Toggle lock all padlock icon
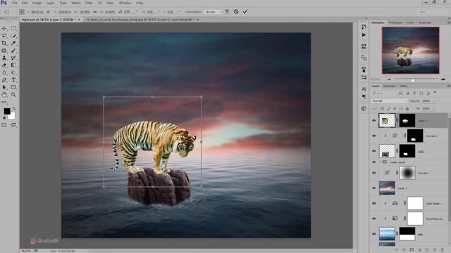The image size is (451, 253). [x=407, y=109]
